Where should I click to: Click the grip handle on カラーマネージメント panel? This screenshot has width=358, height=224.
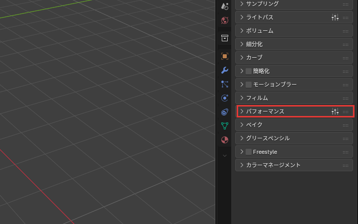[x=346, y=166]
